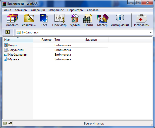
Task: Select the Документы library item
Action: pyautogui.click(x=16, y=50)
